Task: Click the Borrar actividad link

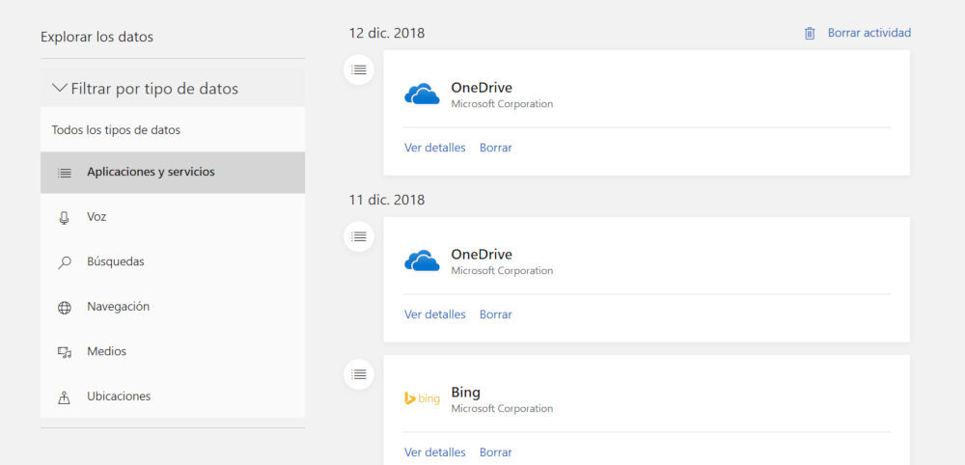Action: (x=868, y=33)
